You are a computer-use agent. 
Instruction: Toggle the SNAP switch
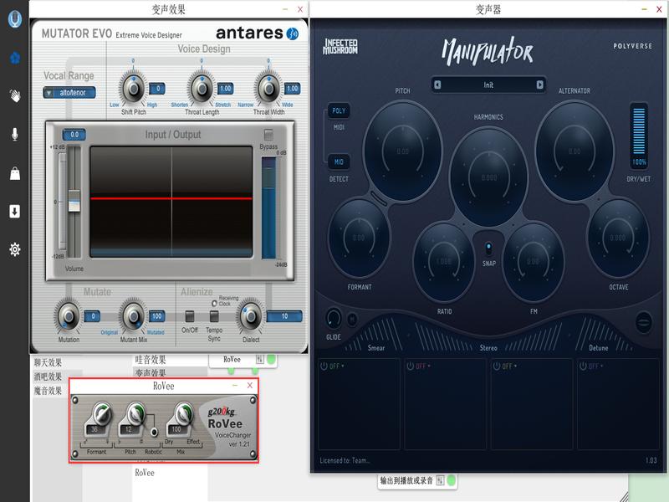488,248
